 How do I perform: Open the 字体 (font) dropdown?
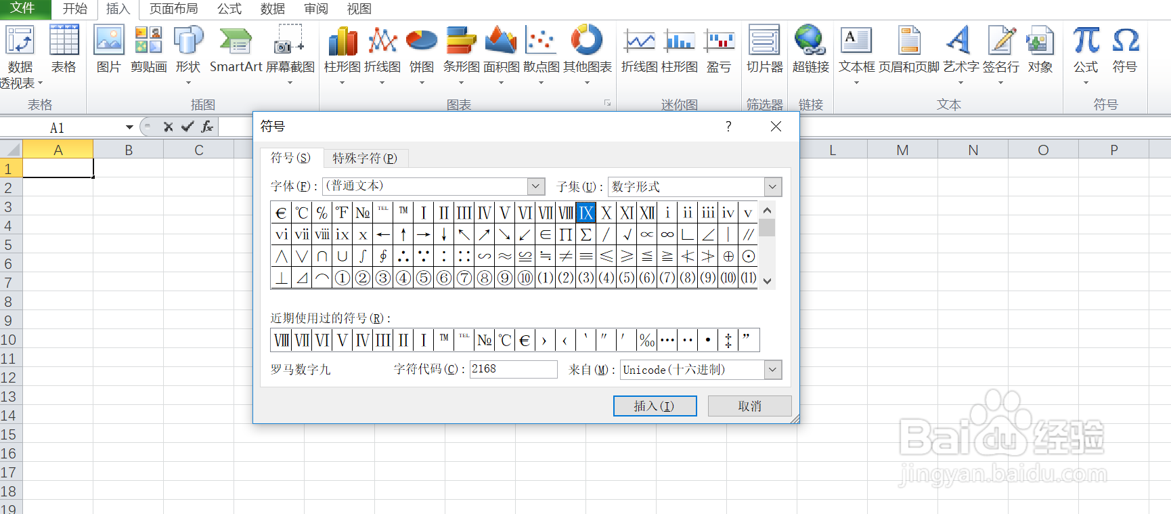click(x=536, y=186)
